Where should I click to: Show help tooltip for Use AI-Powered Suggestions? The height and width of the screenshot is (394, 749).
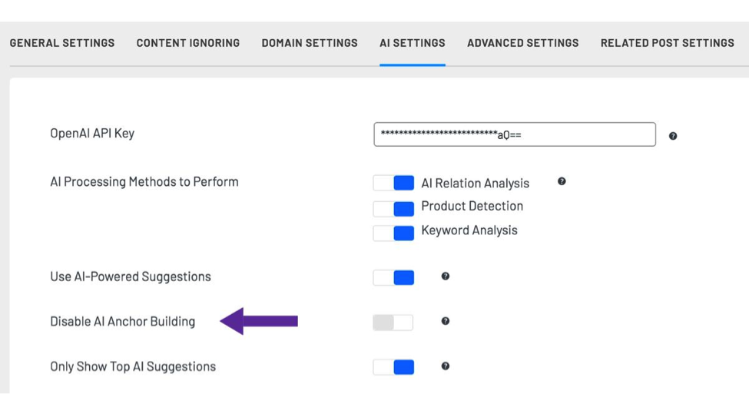tap(446, 276)
